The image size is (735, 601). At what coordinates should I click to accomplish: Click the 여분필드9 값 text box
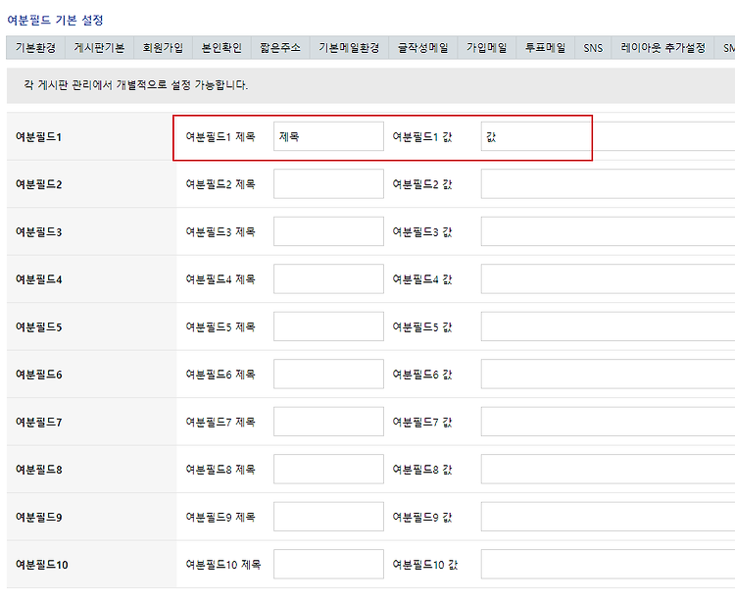click(x=608, y=517)
